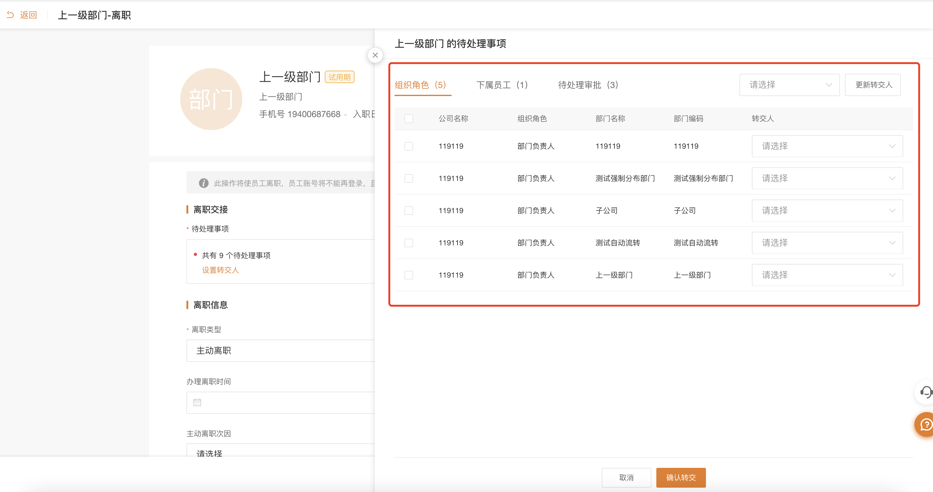Click the 组织角色 column header
933x492 pixels.
tap(532, 119)
